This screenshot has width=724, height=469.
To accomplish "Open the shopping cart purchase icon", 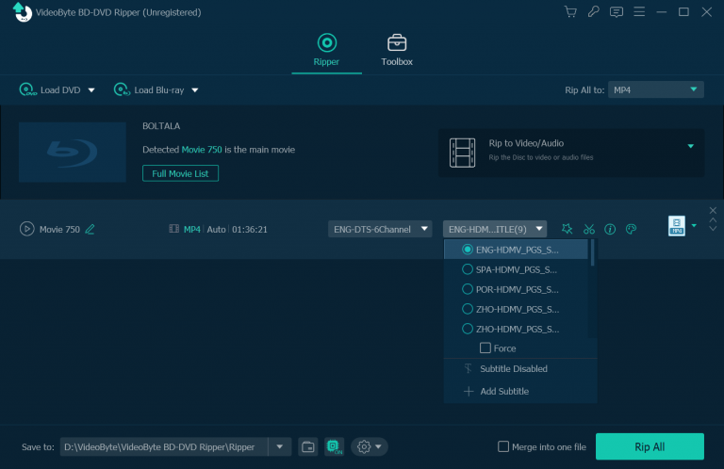I will click(570, 11).
